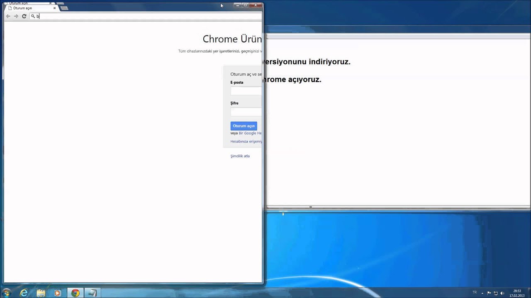Open the Windows Start menu orb
Screen dimensions: 531x298
6,293
